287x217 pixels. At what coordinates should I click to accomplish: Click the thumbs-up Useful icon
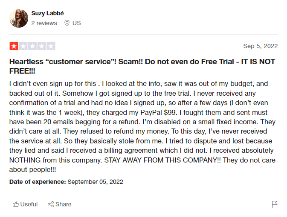coord(16,204)
